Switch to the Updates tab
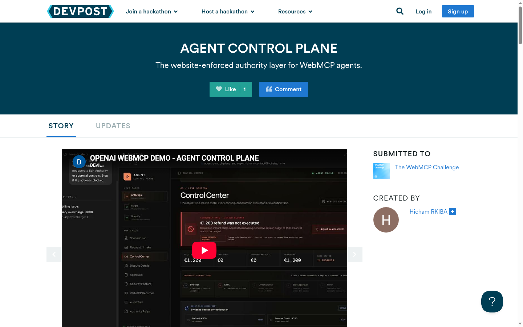The height and width of the screenshot is (327, 523). 113,126
